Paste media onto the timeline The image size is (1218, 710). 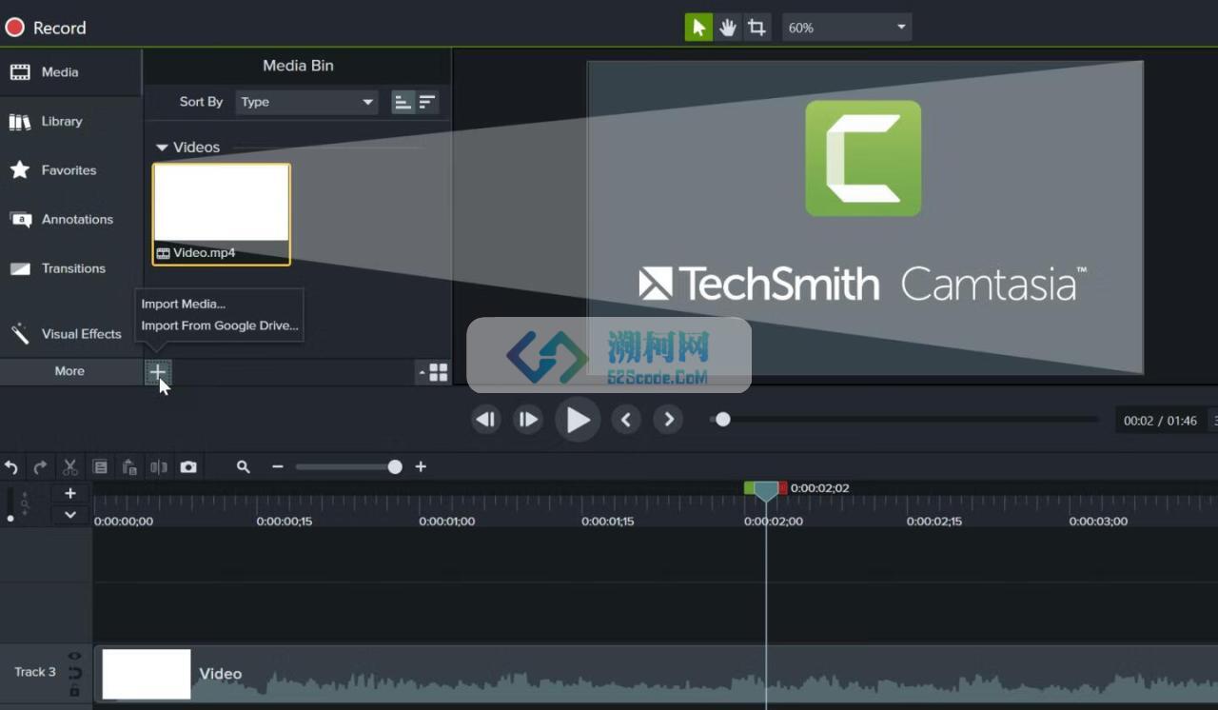[x=129, y=467]
